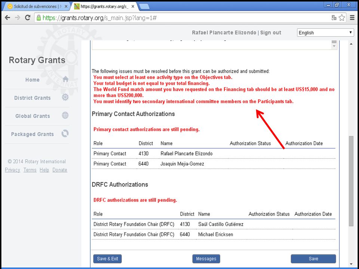Click the Packaged Grants circular icon

coord(65,133)
